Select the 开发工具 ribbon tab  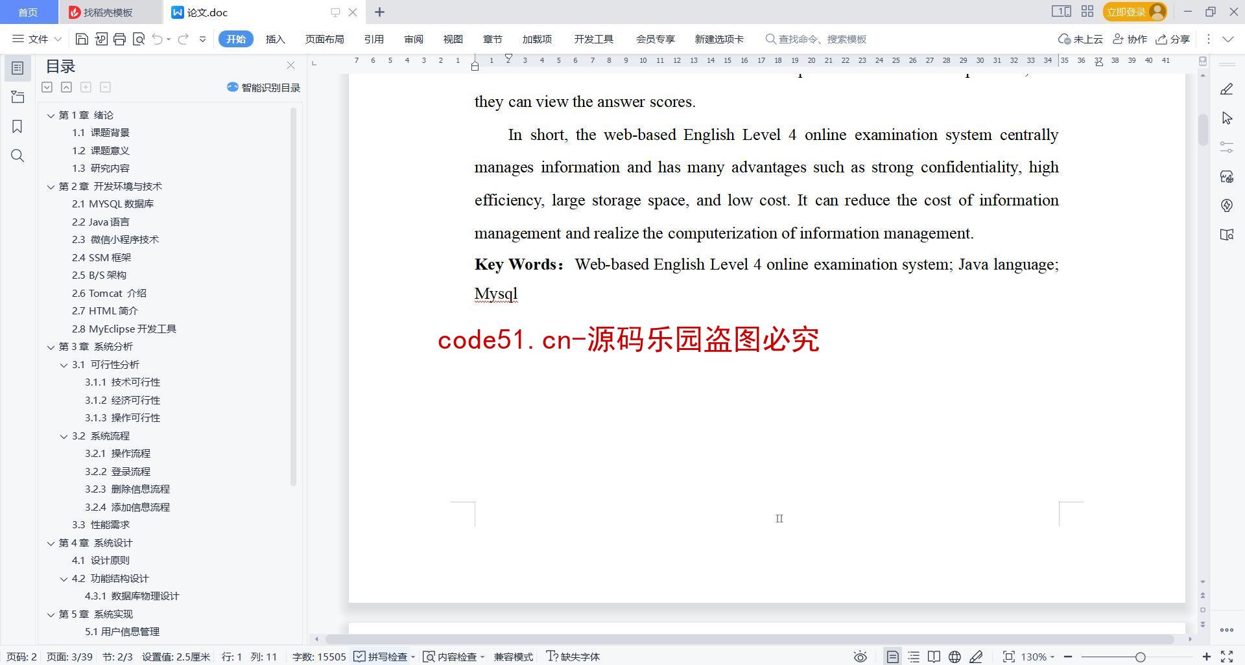[593, 39]
